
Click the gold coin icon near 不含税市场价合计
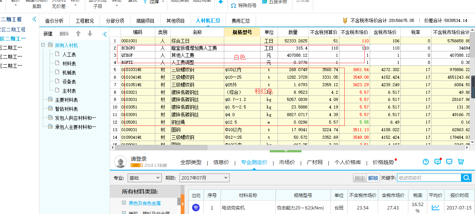345,20
